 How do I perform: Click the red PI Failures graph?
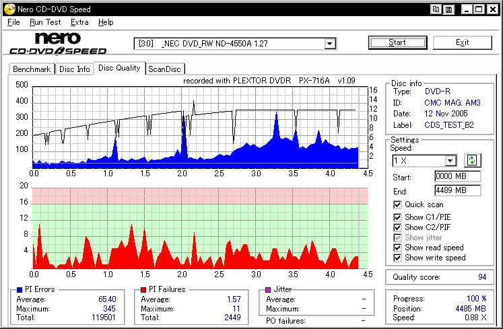200,228
